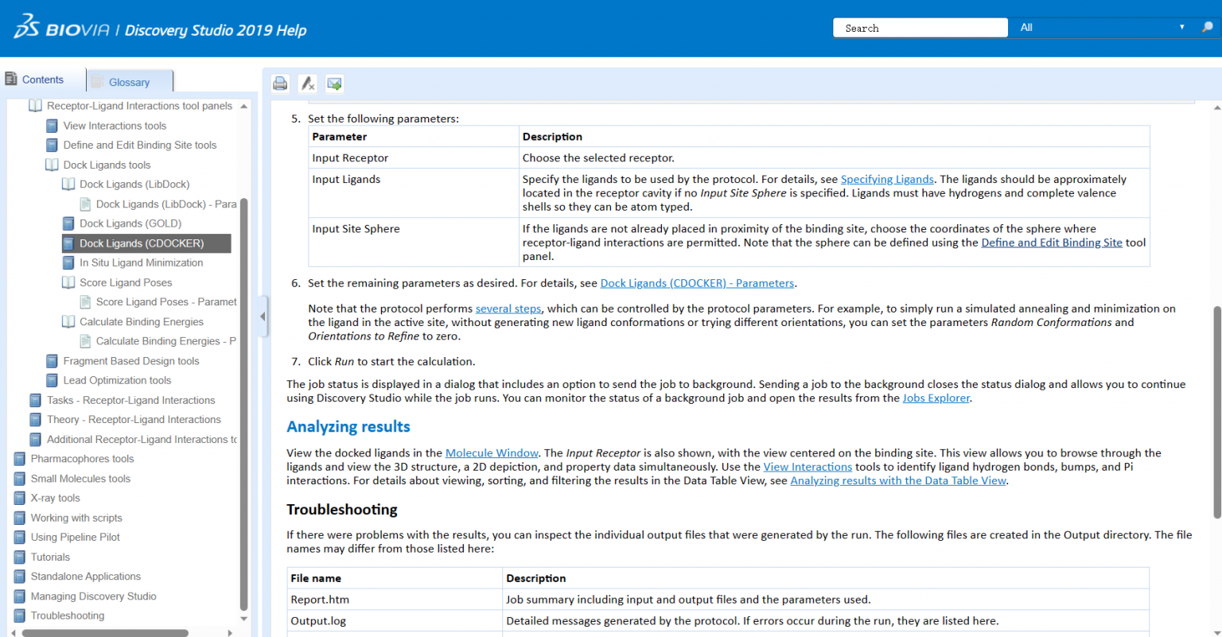Open Dock Ligands (GOLD) in the tree
Viewport: 1222px width, 637px height.
click(x=130, y=223)
